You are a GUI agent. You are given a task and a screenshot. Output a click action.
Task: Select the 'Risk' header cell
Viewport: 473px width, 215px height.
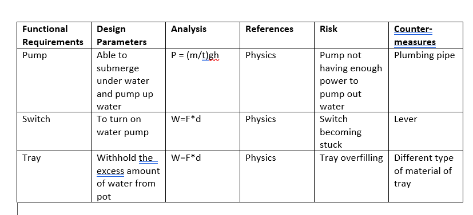click(351, 35)
